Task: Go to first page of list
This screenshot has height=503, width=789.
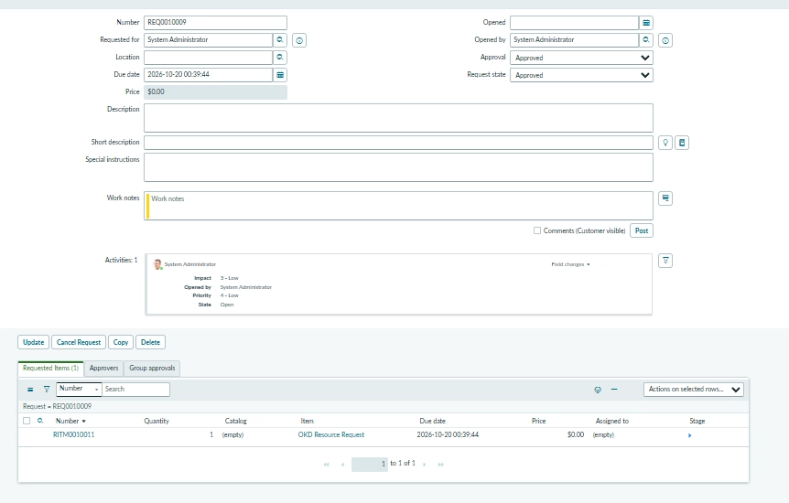Action: [327, 465]
